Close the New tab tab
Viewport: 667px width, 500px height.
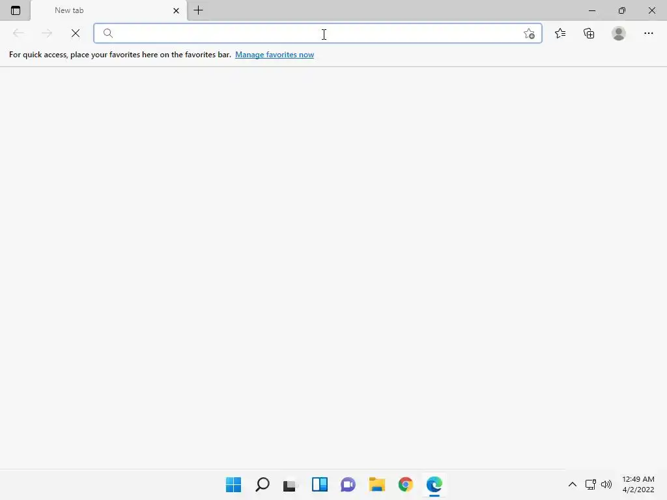tap(176, 10)
